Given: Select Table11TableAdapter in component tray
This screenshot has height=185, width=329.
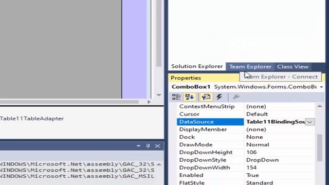Looking at the screenshot, I should pos(32,119).
